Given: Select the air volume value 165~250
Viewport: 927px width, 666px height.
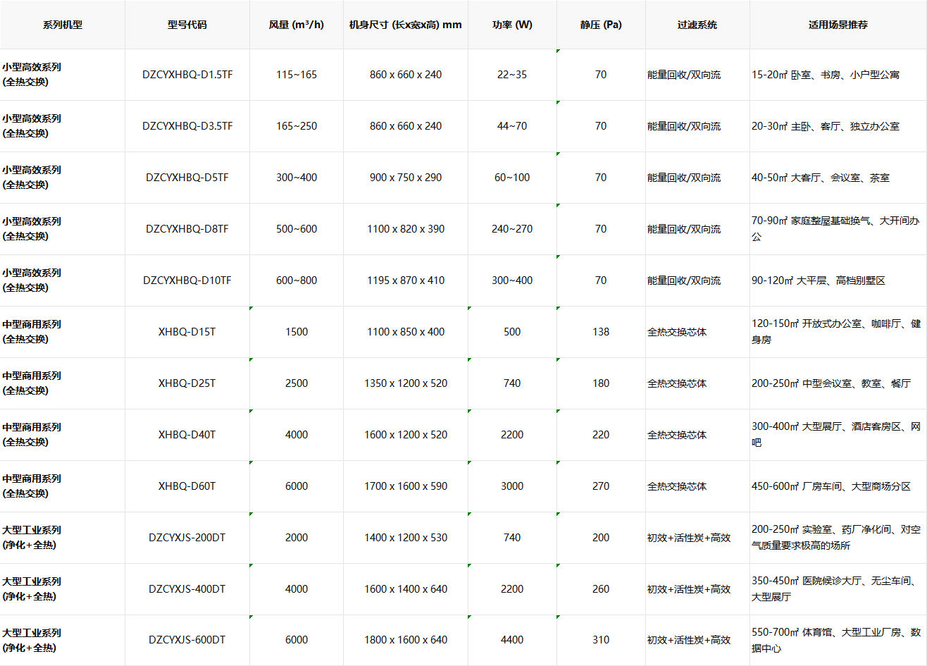Looking at the screenshot, I should click(x=297, y=126).
